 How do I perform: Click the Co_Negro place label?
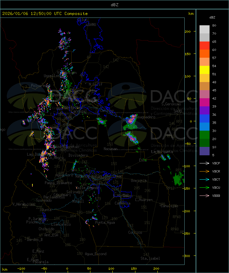click(x=56, y=158)
